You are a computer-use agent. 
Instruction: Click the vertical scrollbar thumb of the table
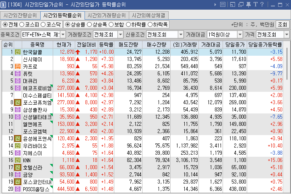287,64
